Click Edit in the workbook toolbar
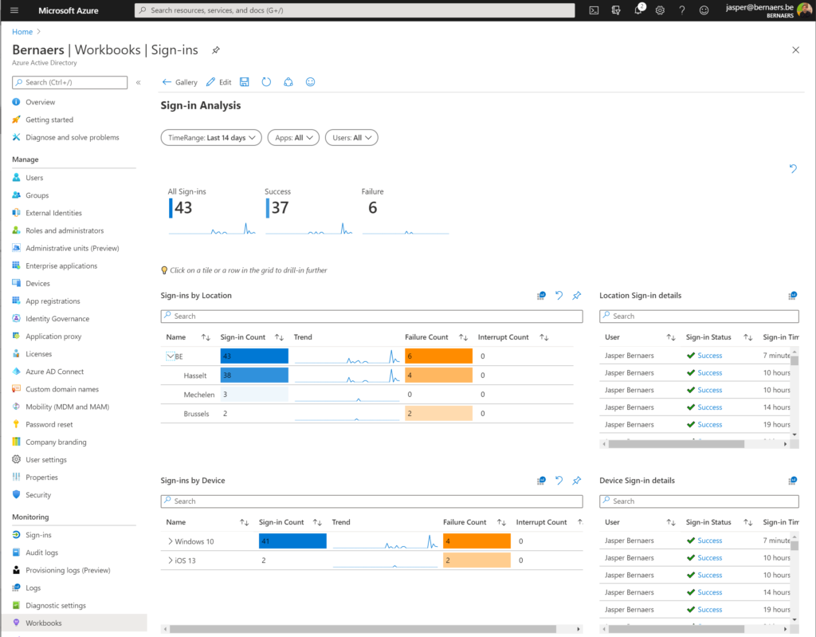Viewport: 816px width, 637px height. coord(218,82)
